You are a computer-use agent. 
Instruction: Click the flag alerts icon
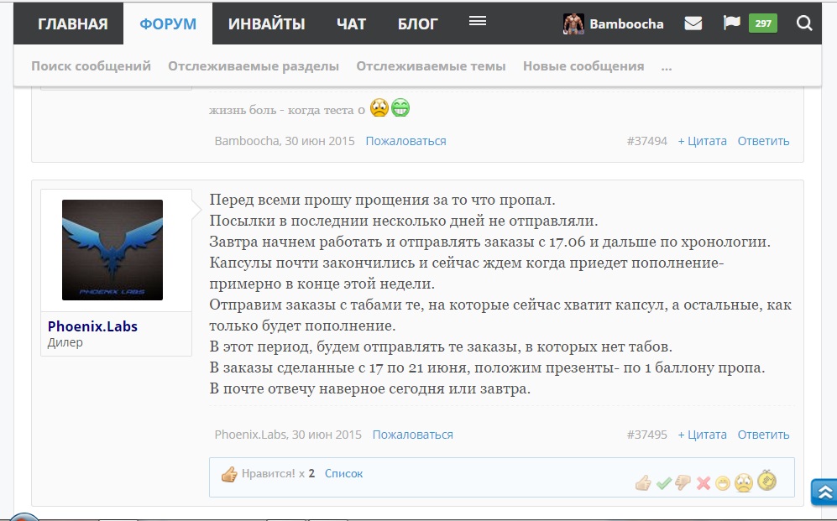pyautogui.click(x=730, y=23)
